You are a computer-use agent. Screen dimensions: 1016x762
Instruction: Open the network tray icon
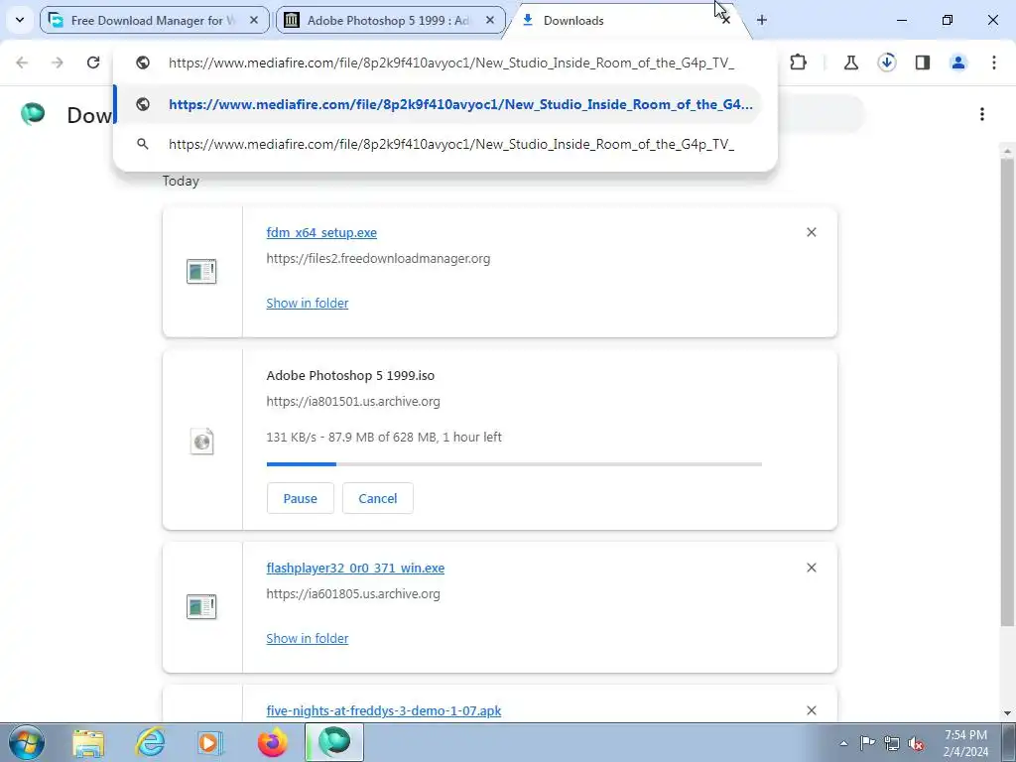(892, 743)
